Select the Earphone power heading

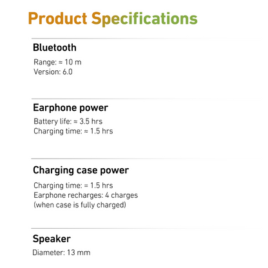[x=71, y=108]
